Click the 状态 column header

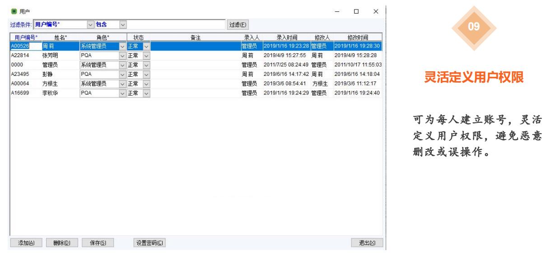pyautogui.click(x=139, y=37)
